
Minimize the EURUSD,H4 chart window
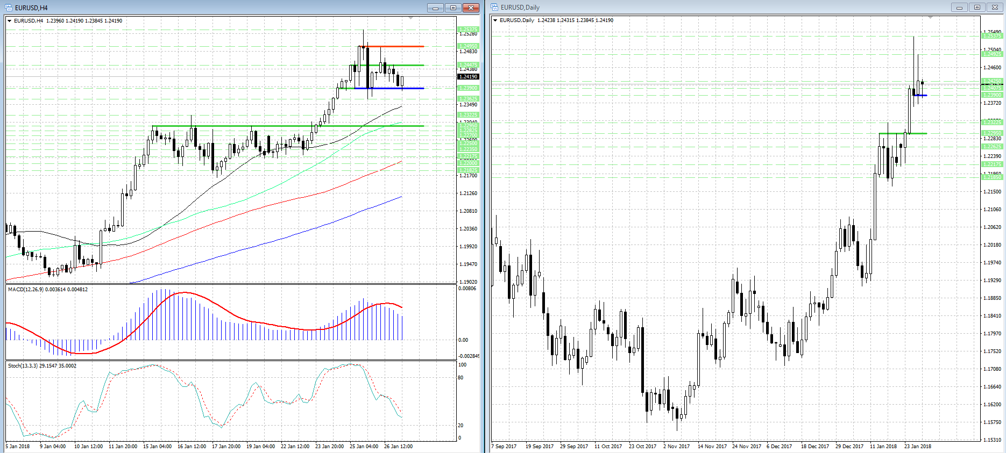click(x=435, y=8)
